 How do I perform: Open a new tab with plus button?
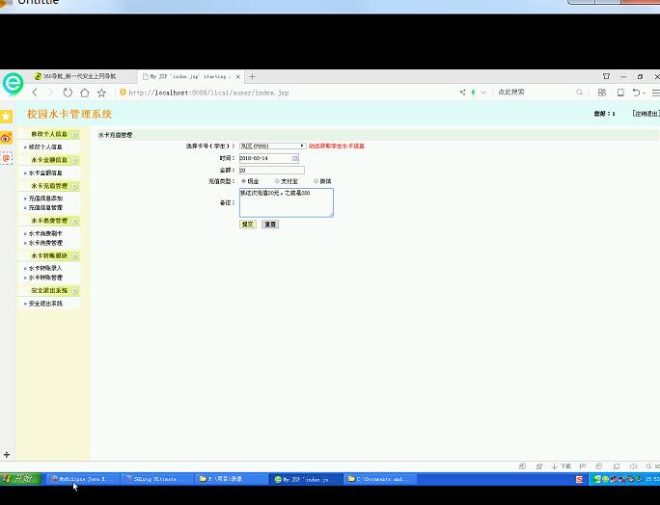coord(252,76)
